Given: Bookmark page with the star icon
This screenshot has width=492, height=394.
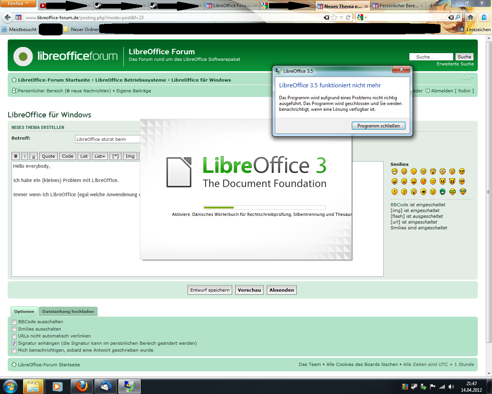Looking at the screenshot, I should [334, 17].
